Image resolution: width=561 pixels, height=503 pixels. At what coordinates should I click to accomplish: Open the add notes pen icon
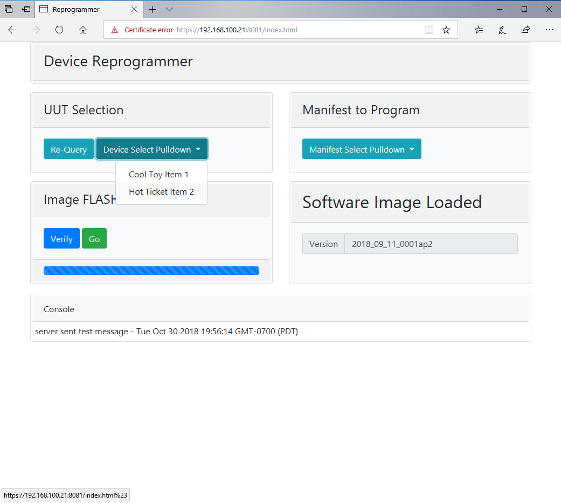pos(502,30)
